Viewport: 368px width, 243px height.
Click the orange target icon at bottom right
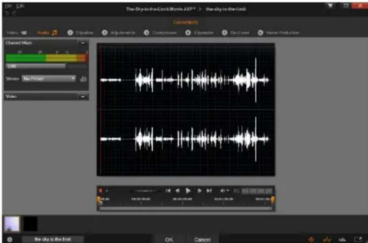point(311,239)
